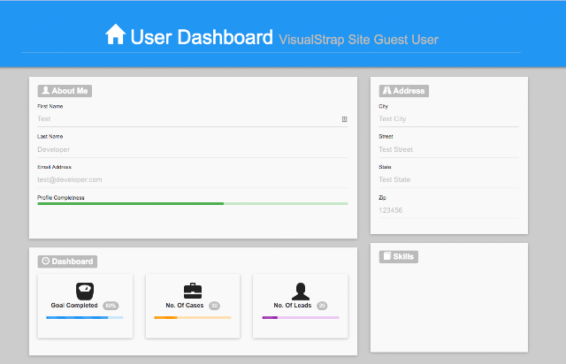Click the home icon in header
This screenshot has height=364, width=566.
point(115,34)
